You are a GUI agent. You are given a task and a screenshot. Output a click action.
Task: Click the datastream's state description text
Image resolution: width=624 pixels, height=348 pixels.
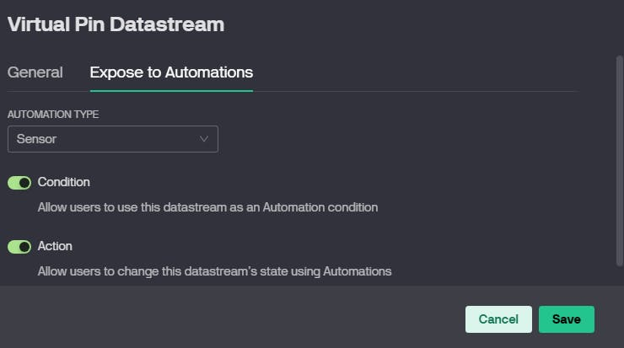[214, 271]
